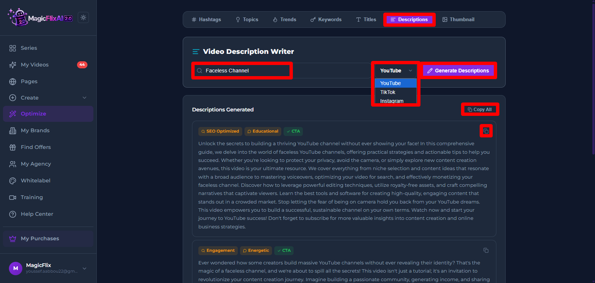The height and width of the screenshot is (283, 595).
Task: Click Generate Descriptions button
Action: (458, 71)
